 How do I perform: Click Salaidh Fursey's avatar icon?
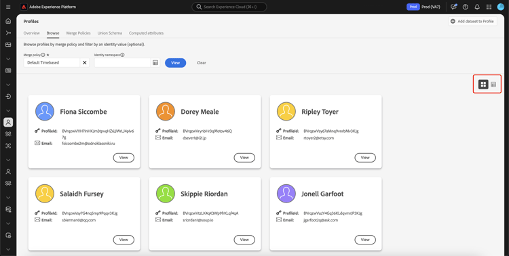click(x=45, y=194)
